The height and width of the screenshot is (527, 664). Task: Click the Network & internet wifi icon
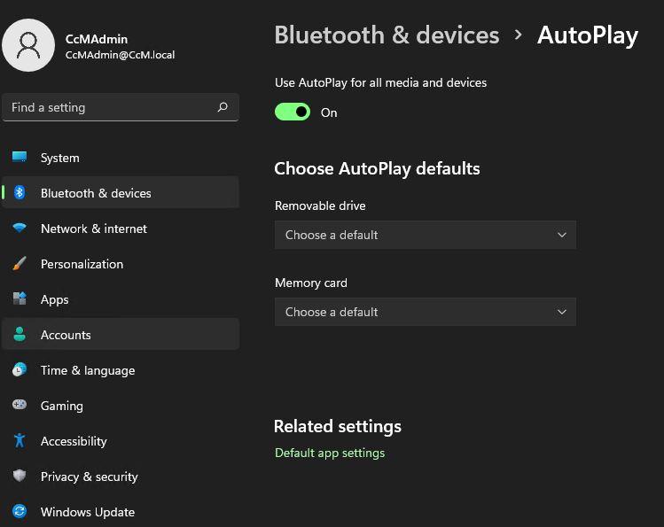coord(20,229)
